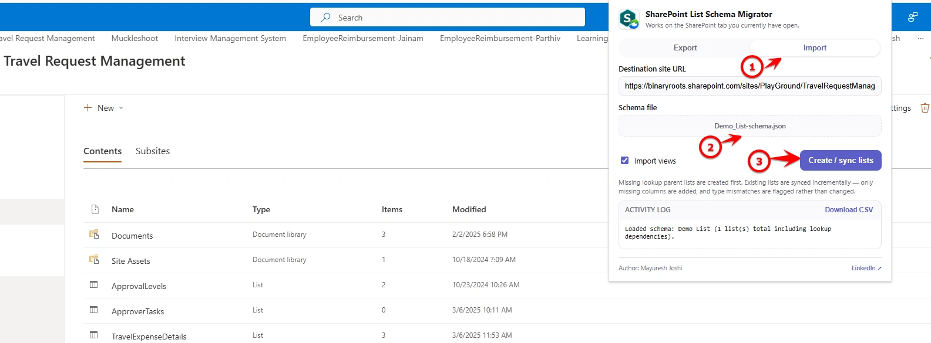Click the New button

coord(103,108)
